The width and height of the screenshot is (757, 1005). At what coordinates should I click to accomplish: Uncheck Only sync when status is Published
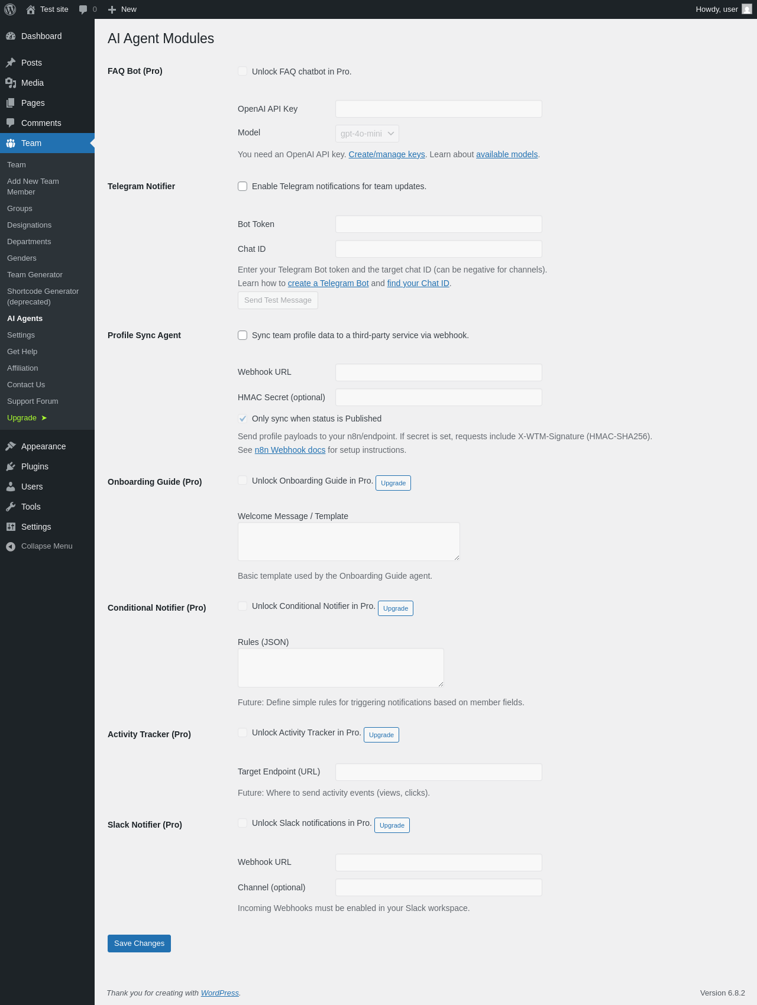(x=242, y=419)
